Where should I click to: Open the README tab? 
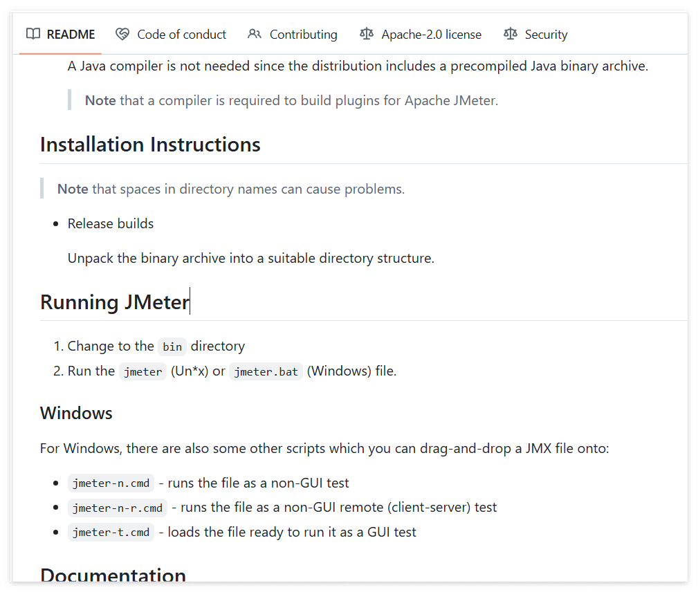click(61, 35)
